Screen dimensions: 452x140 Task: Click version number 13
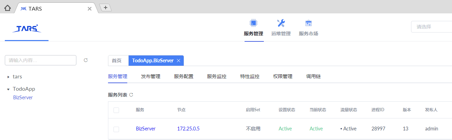tap(406, 129)
